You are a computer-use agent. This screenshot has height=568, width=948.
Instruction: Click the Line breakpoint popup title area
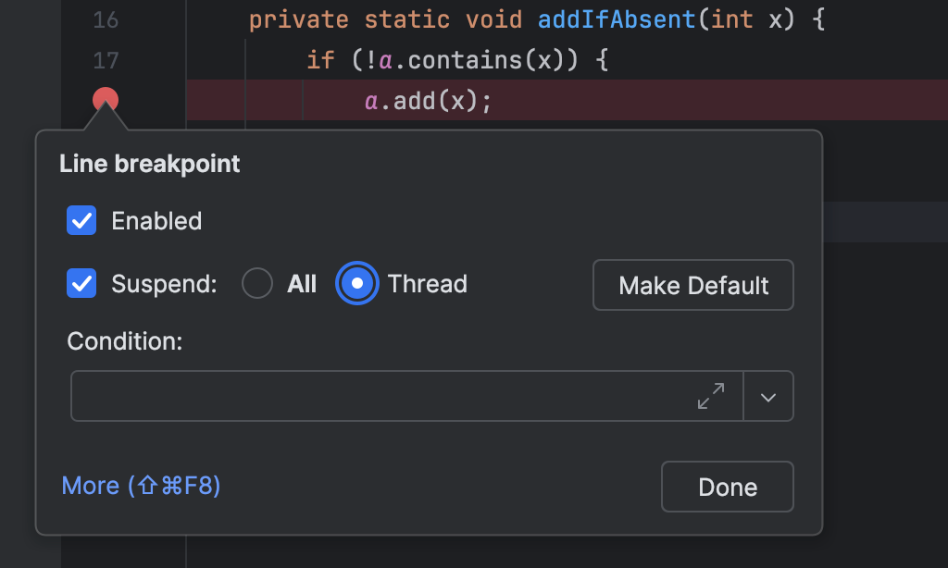[x=149, y=163]
